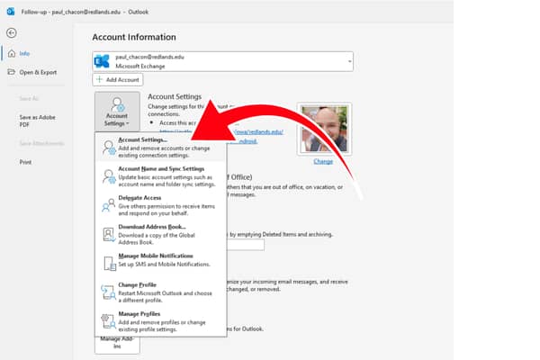Screen dimensions: 540x360
Task: Click the Manage Profiles gear icon
Action: tap(108, 320)
